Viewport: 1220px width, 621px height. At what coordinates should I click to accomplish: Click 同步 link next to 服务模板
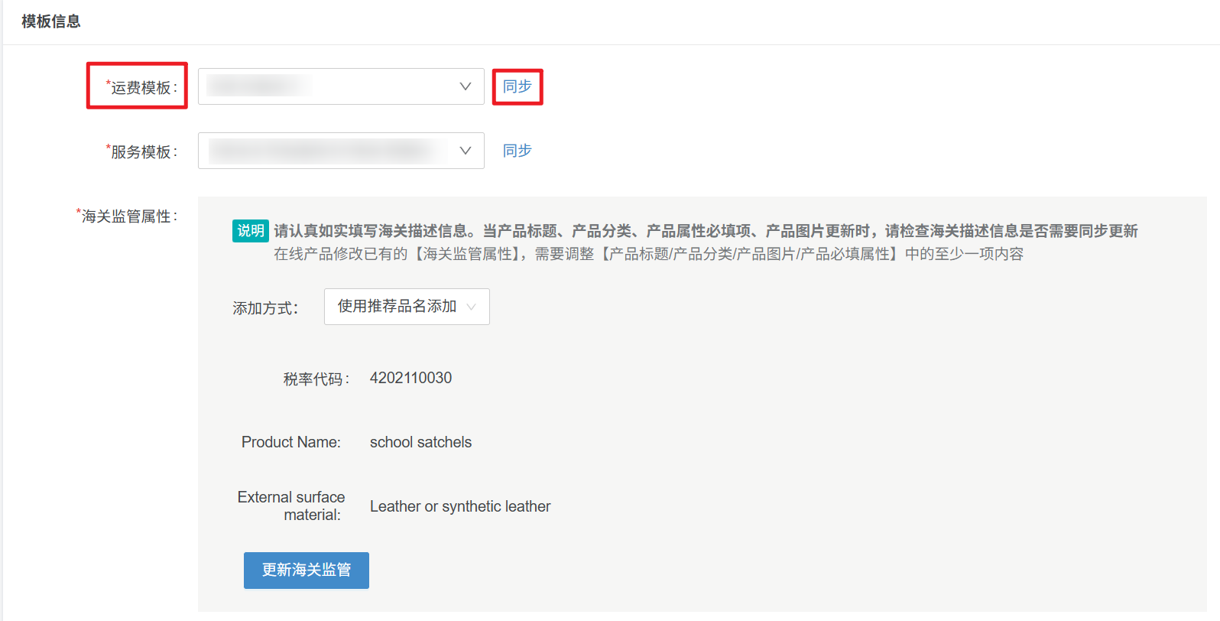[517, 151]
